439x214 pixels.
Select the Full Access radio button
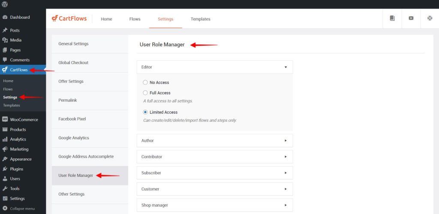pos(145,93)
